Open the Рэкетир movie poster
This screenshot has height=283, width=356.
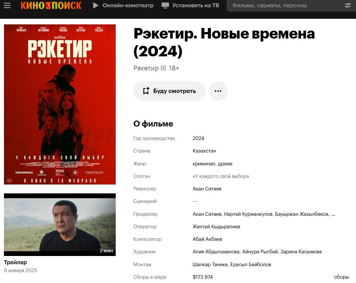click(x=60, y=104)
